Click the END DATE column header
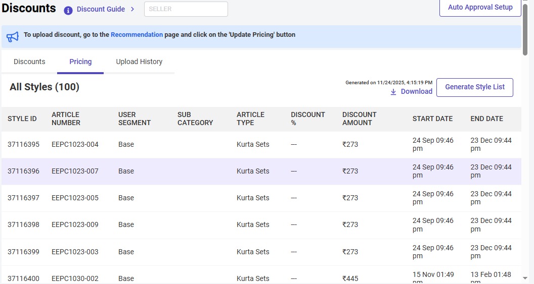The image size is (534, 284). [486, 119]
